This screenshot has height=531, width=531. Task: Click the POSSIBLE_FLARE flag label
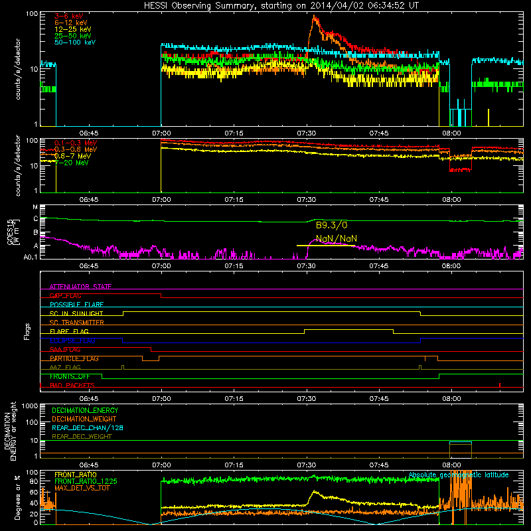(x=76, y=305)
